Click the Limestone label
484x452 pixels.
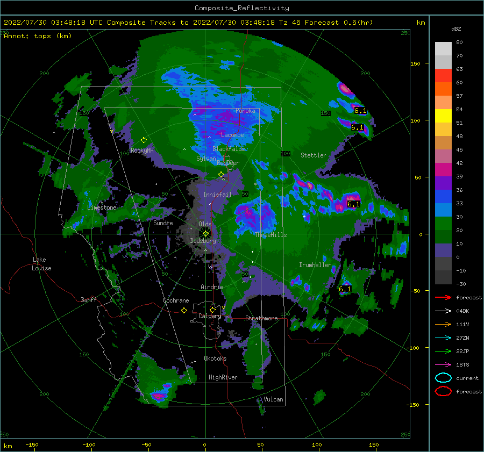click(x=102, y=207)
